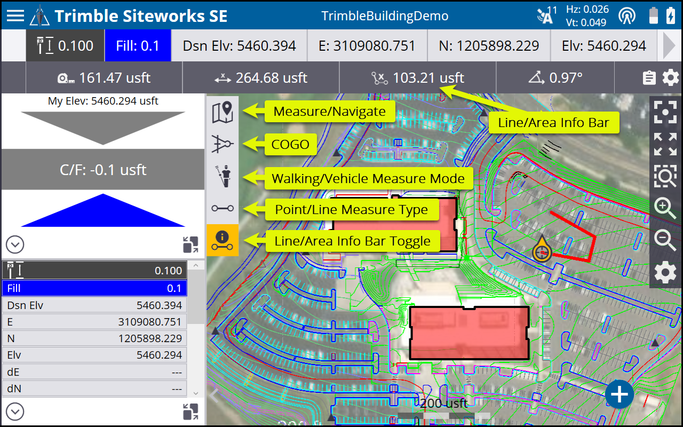The width and height of the screenshot is (683, 427).
Task: Open satellite count GNSS status icon
Action: click(x=547, y=15)
